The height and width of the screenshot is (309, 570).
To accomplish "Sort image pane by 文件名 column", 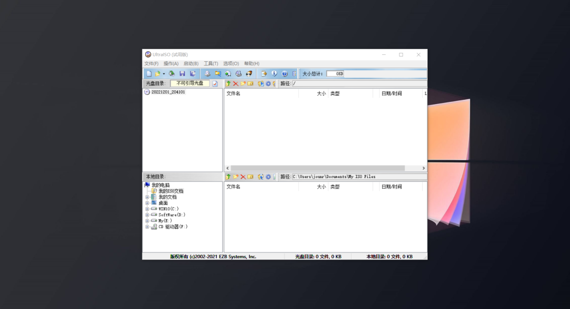I will pyautogui.click(x=233, y=93).
